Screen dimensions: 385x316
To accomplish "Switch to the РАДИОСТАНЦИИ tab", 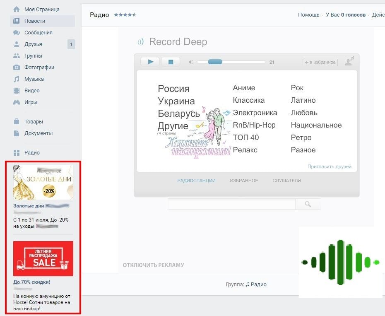I will click(x=196, y=181).
